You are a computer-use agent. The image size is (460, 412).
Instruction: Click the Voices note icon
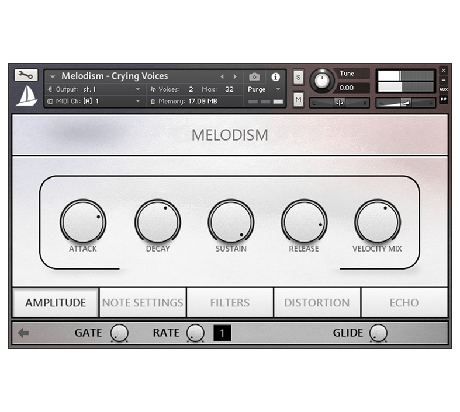(153, 89)
